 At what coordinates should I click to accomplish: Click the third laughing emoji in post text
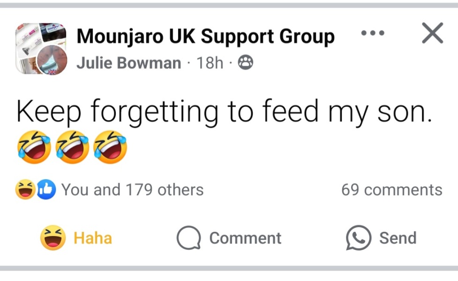click(x=110, y=146)
